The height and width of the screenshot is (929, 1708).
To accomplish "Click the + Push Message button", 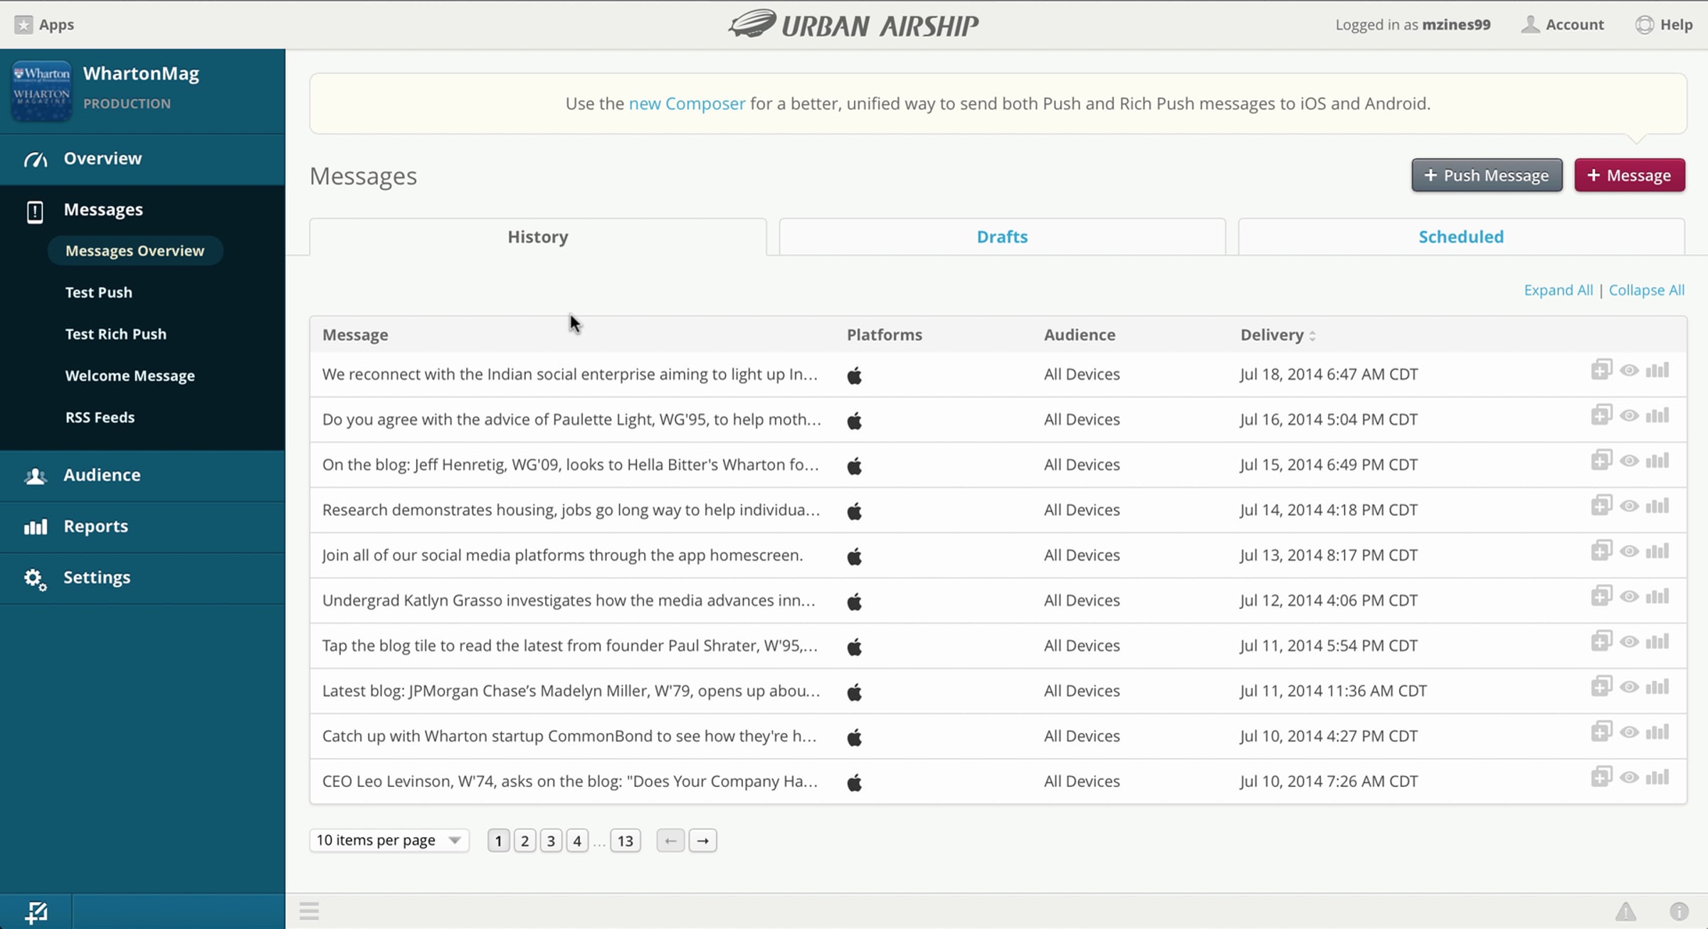I will pyautogui.click(x=1487, y=175).
